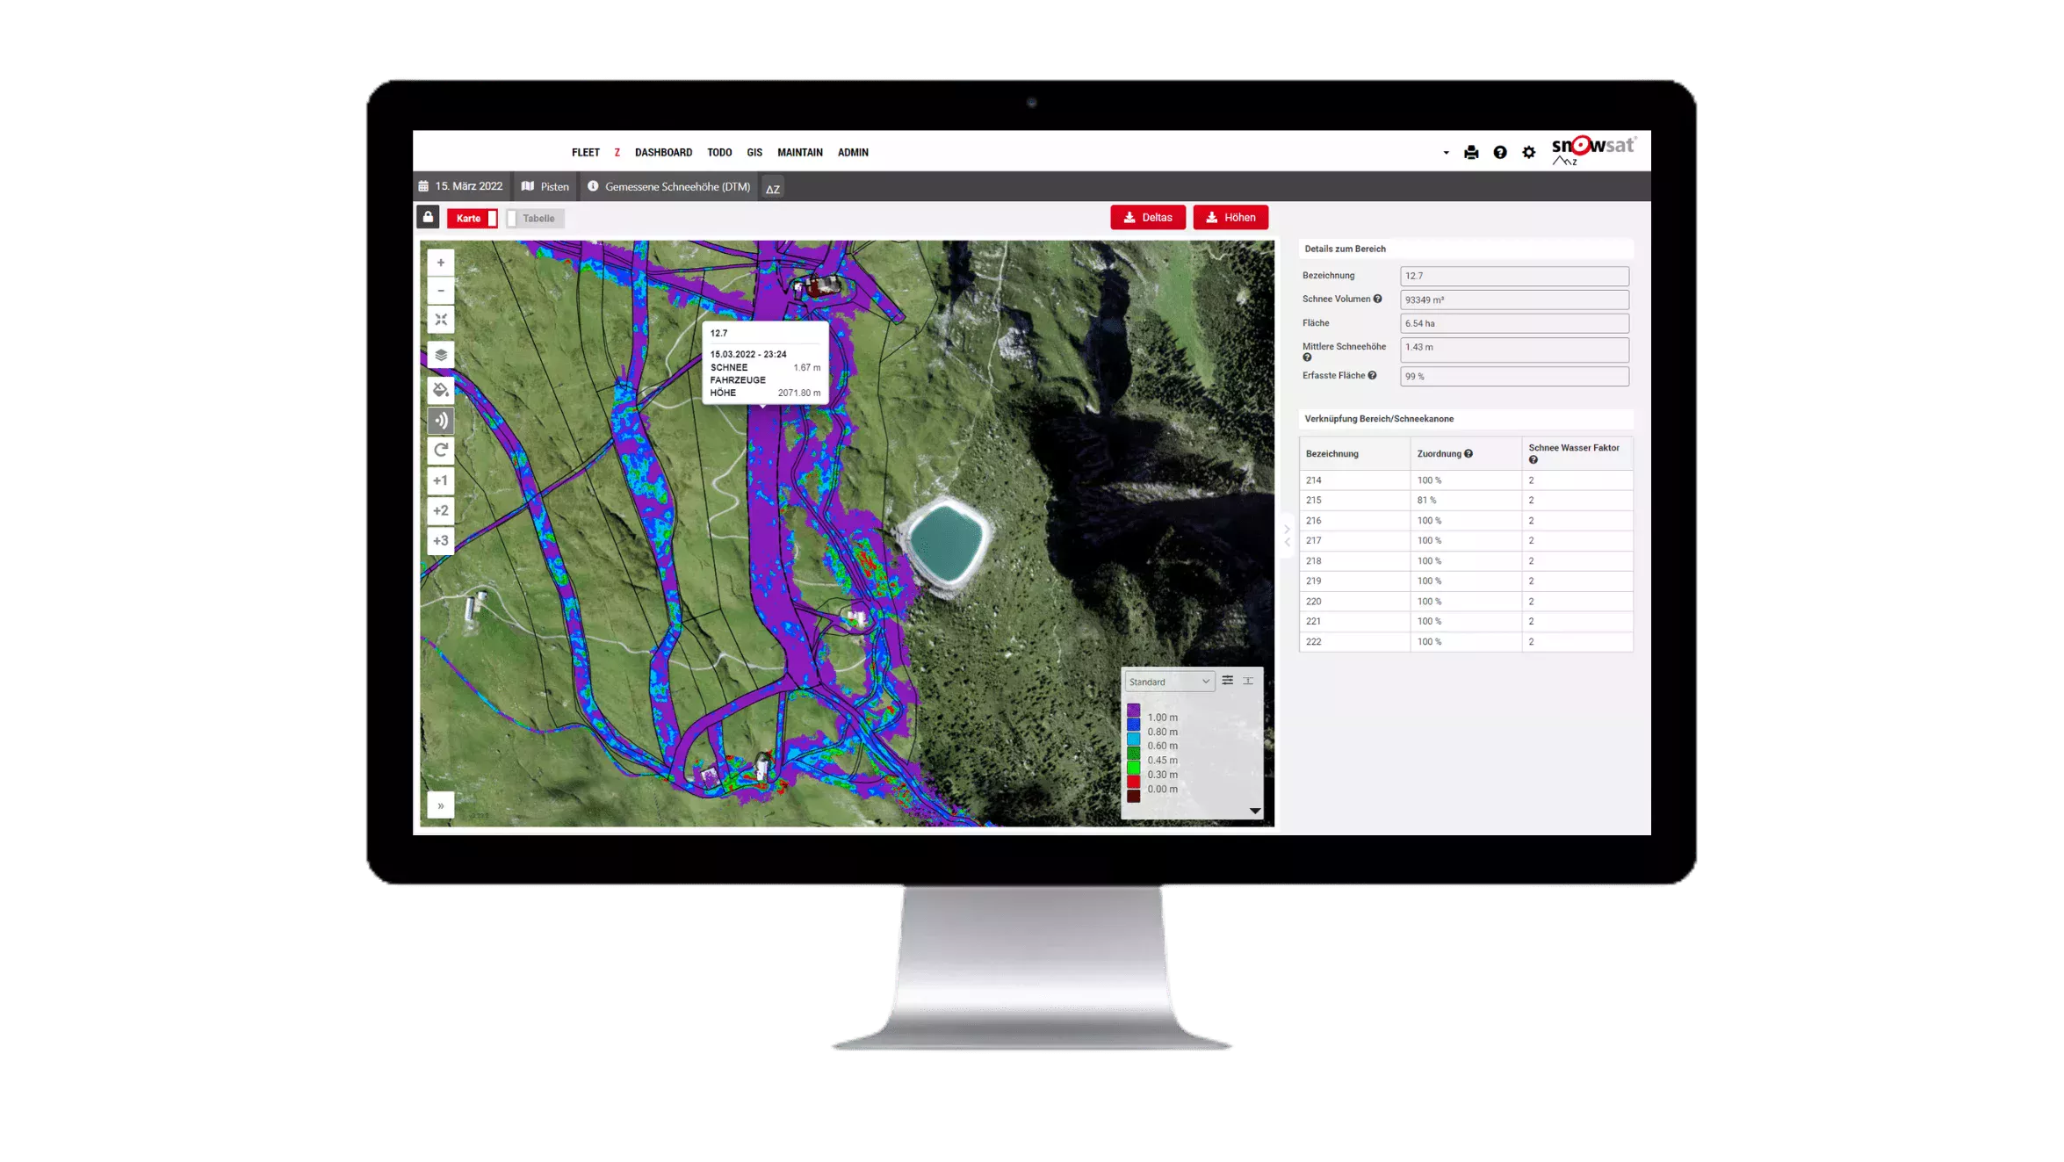The width and height of the screenshot is (2064, 1162).
Task: Click the dark red 0.00 m legend swatch
Action: (x=1134, y=796)
